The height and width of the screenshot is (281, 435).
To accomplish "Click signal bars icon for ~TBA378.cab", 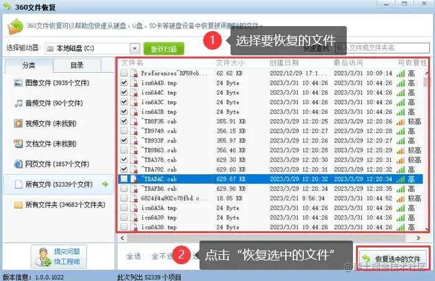I will pos(400,160).
